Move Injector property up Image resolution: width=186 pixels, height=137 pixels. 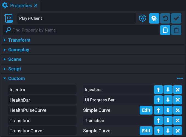(x=158, y=90)
